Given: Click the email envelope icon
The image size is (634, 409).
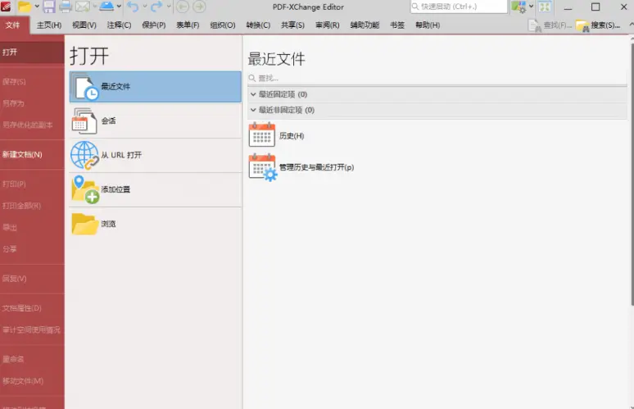Looking at the screenshot, I should tap(83, 7).
